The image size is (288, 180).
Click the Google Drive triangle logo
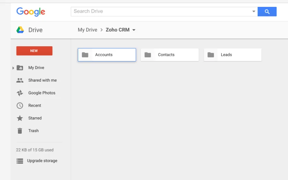tap(20, 30)
